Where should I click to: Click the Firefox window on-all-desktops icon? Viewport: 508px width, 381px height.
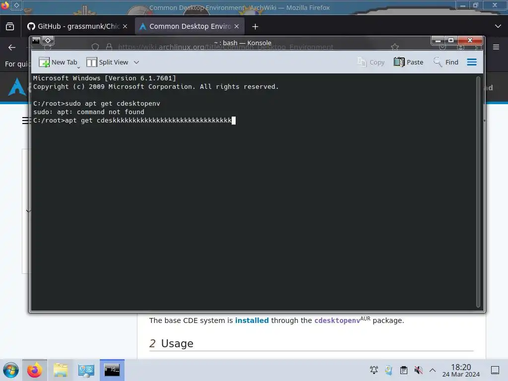tap(17, 5)
